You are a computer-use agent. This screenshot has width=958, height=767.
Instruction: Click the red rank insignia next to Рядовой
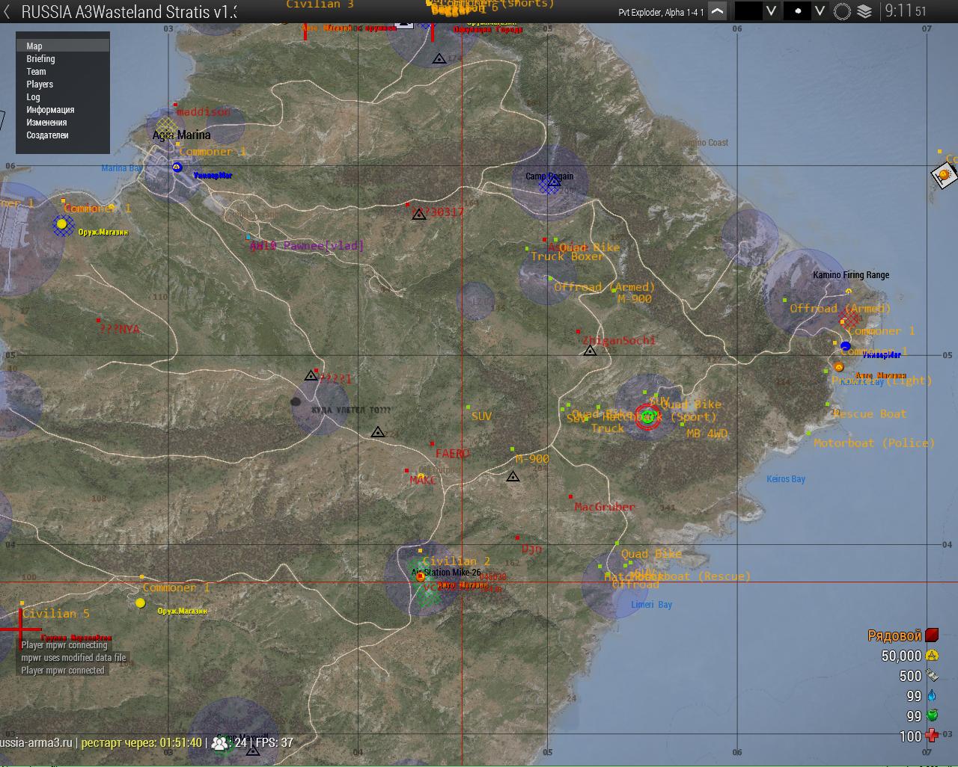coord(932,635)
